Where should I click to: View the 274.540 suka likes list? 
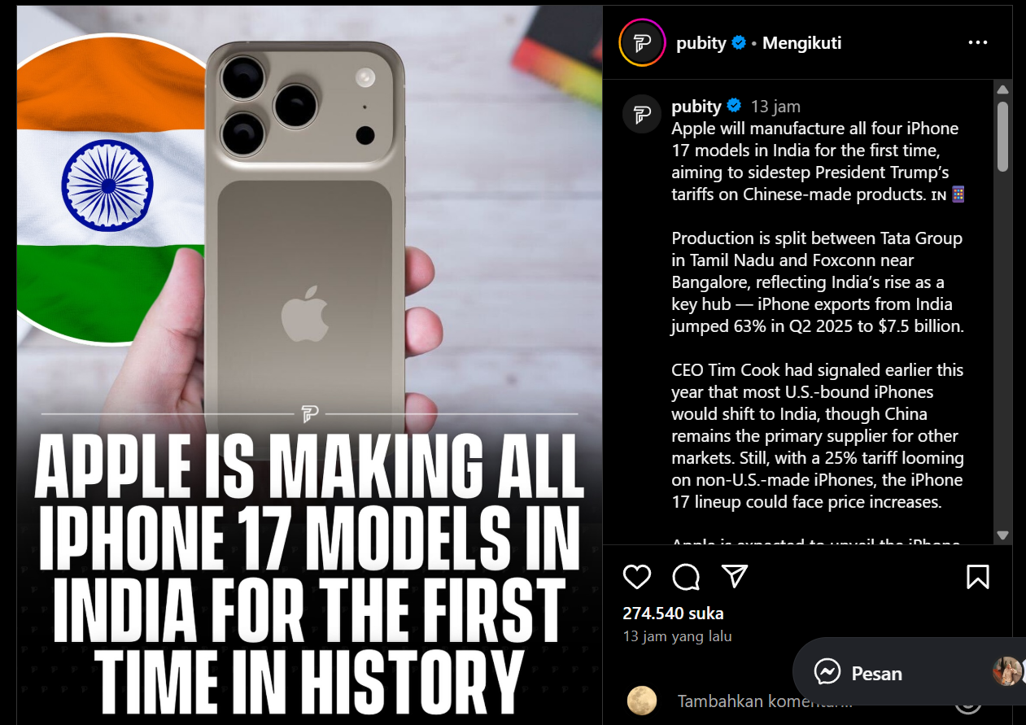coord(673,614)
